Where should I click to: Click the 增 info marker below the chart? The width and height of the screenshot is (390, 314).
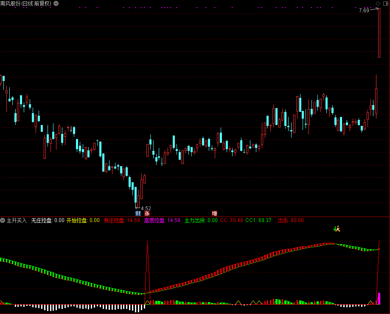coord(214,214)
